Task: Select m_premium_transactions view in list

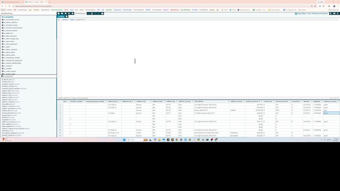Action: [13, 28]
